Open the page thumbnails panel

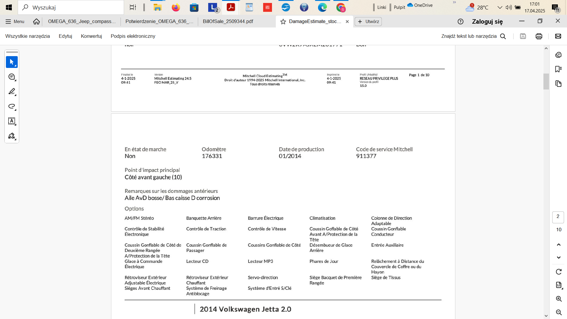(x=558, y=84)
